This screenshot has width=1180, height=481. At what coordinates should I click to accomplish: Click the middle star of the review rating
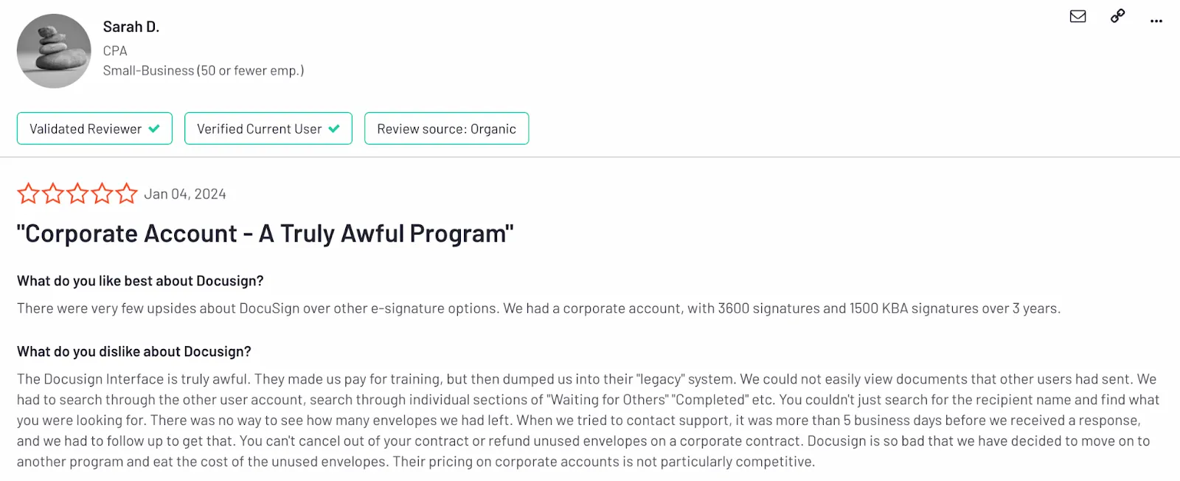(77, 193)
